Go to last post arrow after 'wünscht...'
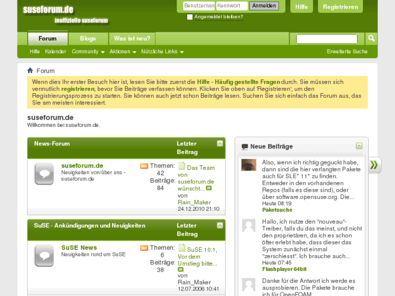Viewport: 395px width, 296px height. click(209, 188)
